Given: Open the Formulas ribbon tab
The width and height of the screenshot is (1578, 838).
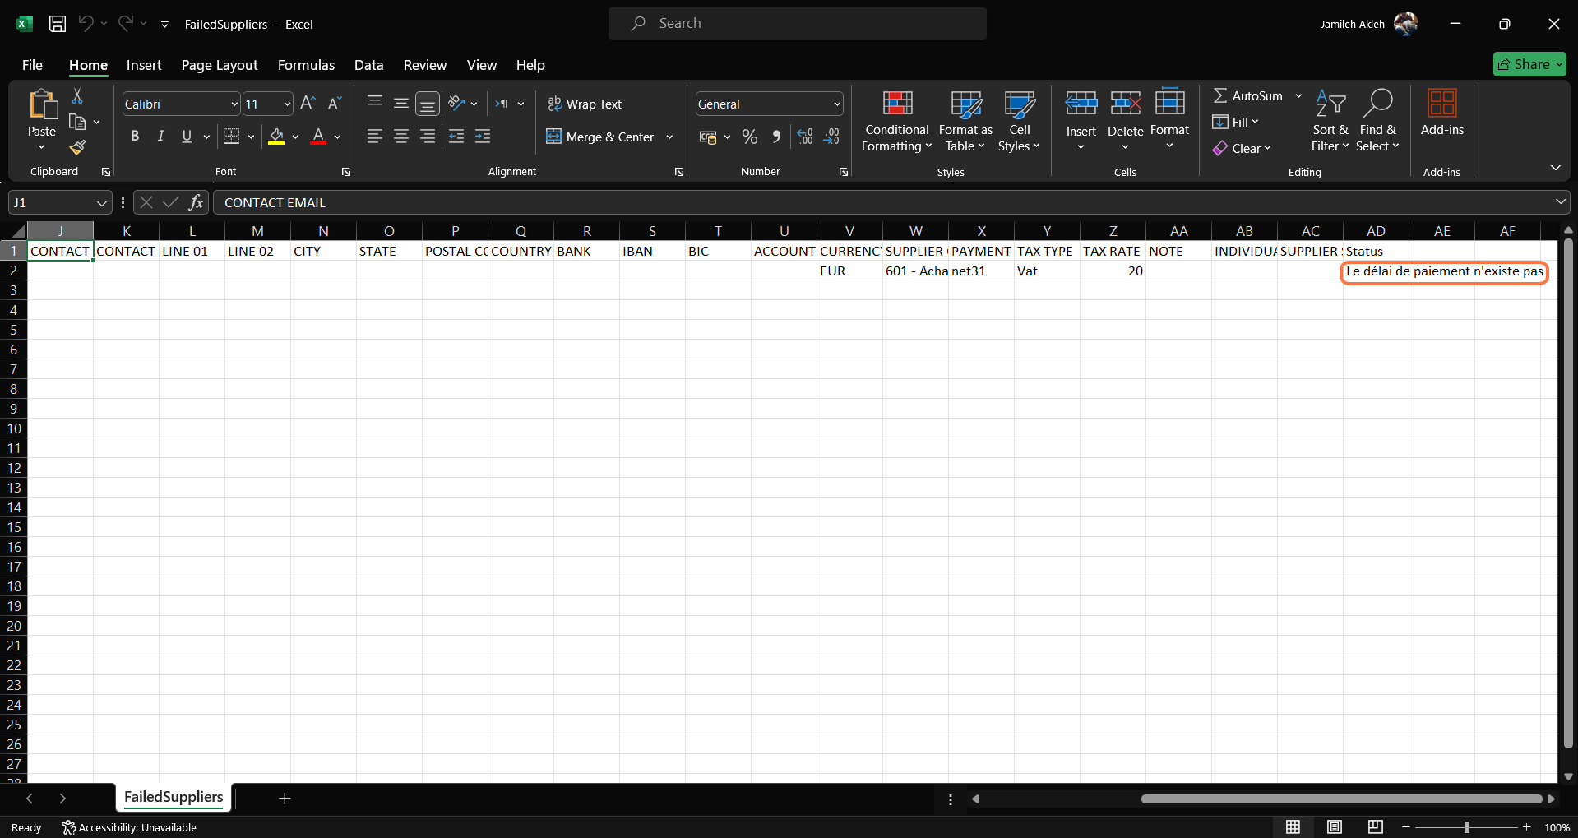Looking at the screenshot, I should [306, 65].
